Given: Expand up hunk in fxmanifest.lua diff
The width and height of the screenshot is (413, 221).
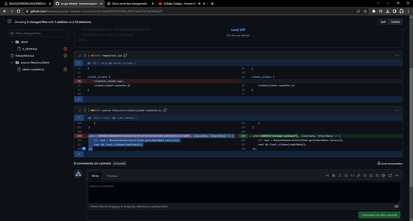Looking at the screenshot, I should click(x=78, y=63).
